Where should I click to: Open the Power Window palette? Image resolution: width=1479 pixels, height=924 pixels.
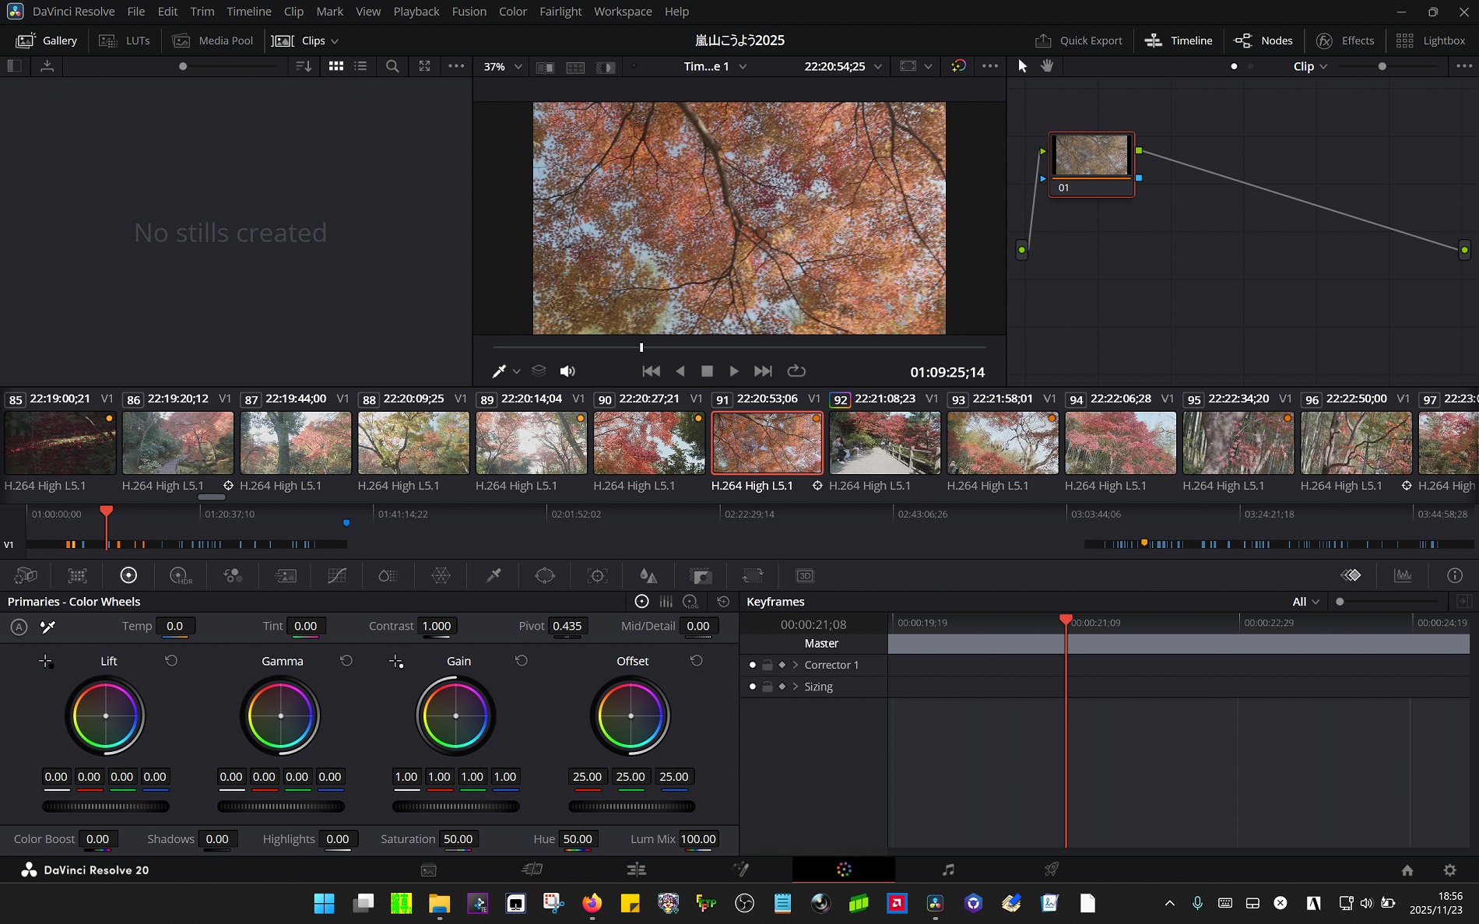(x=545, y=576)
